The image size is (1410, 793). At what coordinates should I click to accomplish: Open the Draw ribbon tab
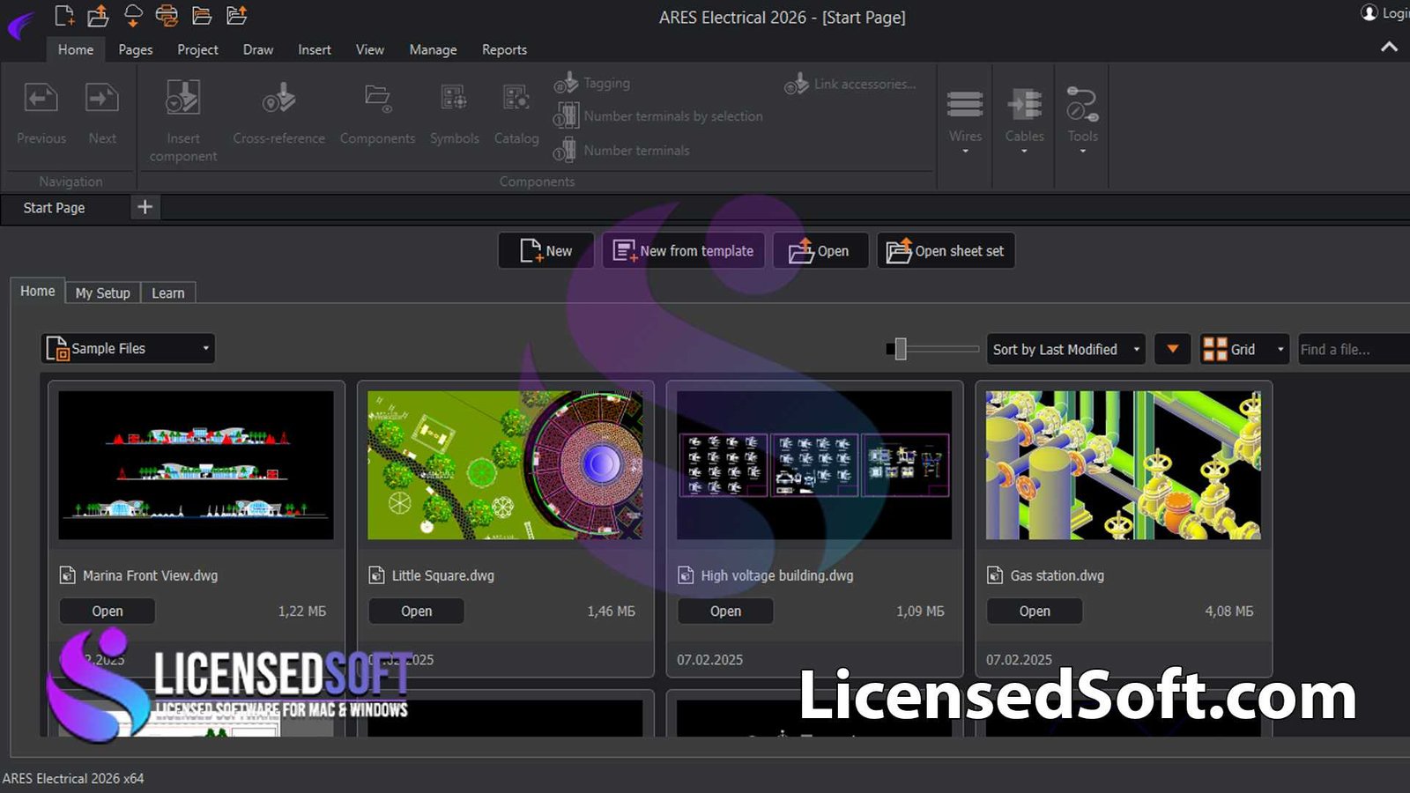tap(258, 49)
